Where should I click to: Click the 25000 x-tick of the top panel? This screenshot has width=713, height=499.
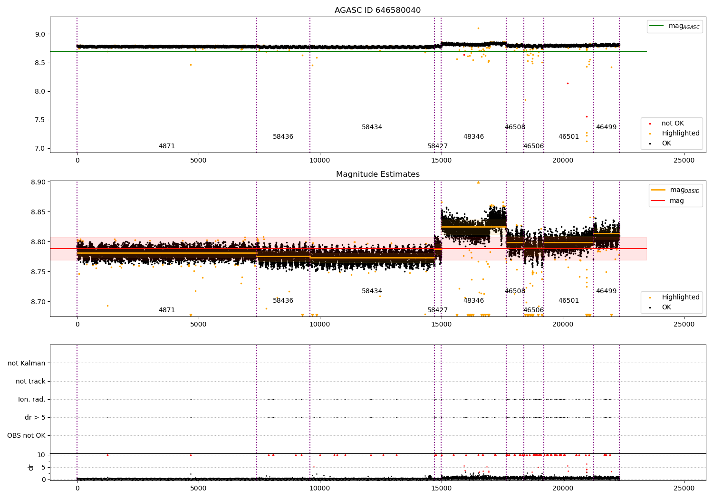coord(684,161)
